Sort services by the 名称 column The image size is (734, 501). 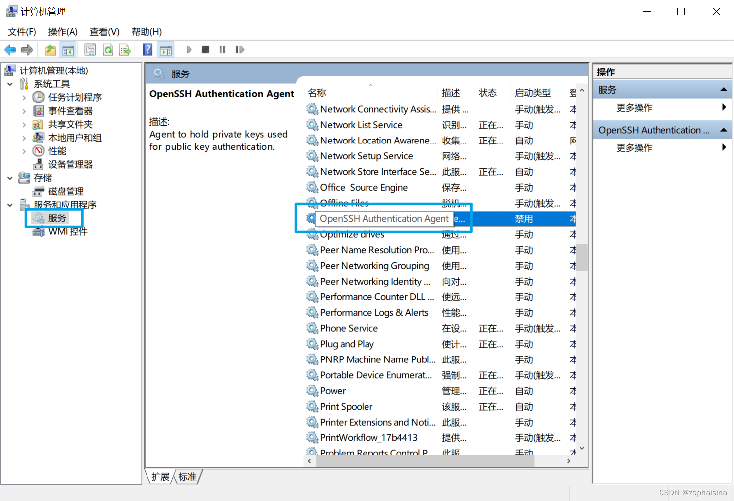tap(316, 92)
